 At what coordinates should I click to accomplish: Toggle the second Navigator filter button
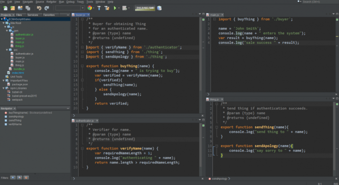(19, 177)
